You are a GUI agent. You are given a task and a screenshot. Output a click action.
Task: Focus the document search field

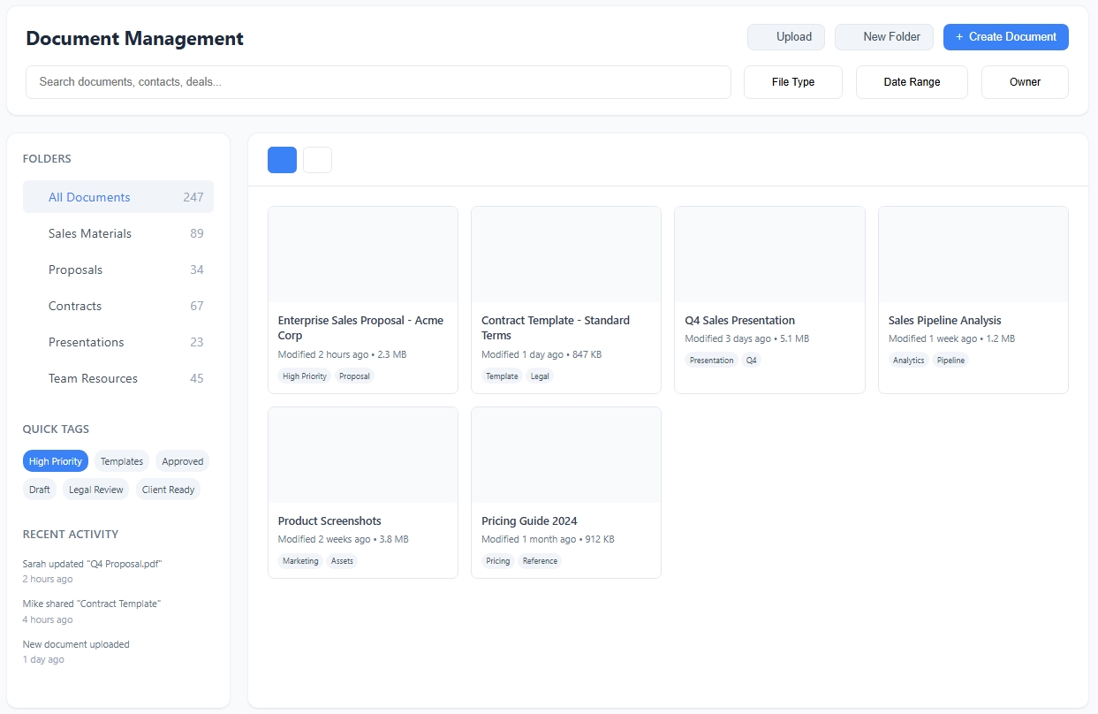pos(378,82)
